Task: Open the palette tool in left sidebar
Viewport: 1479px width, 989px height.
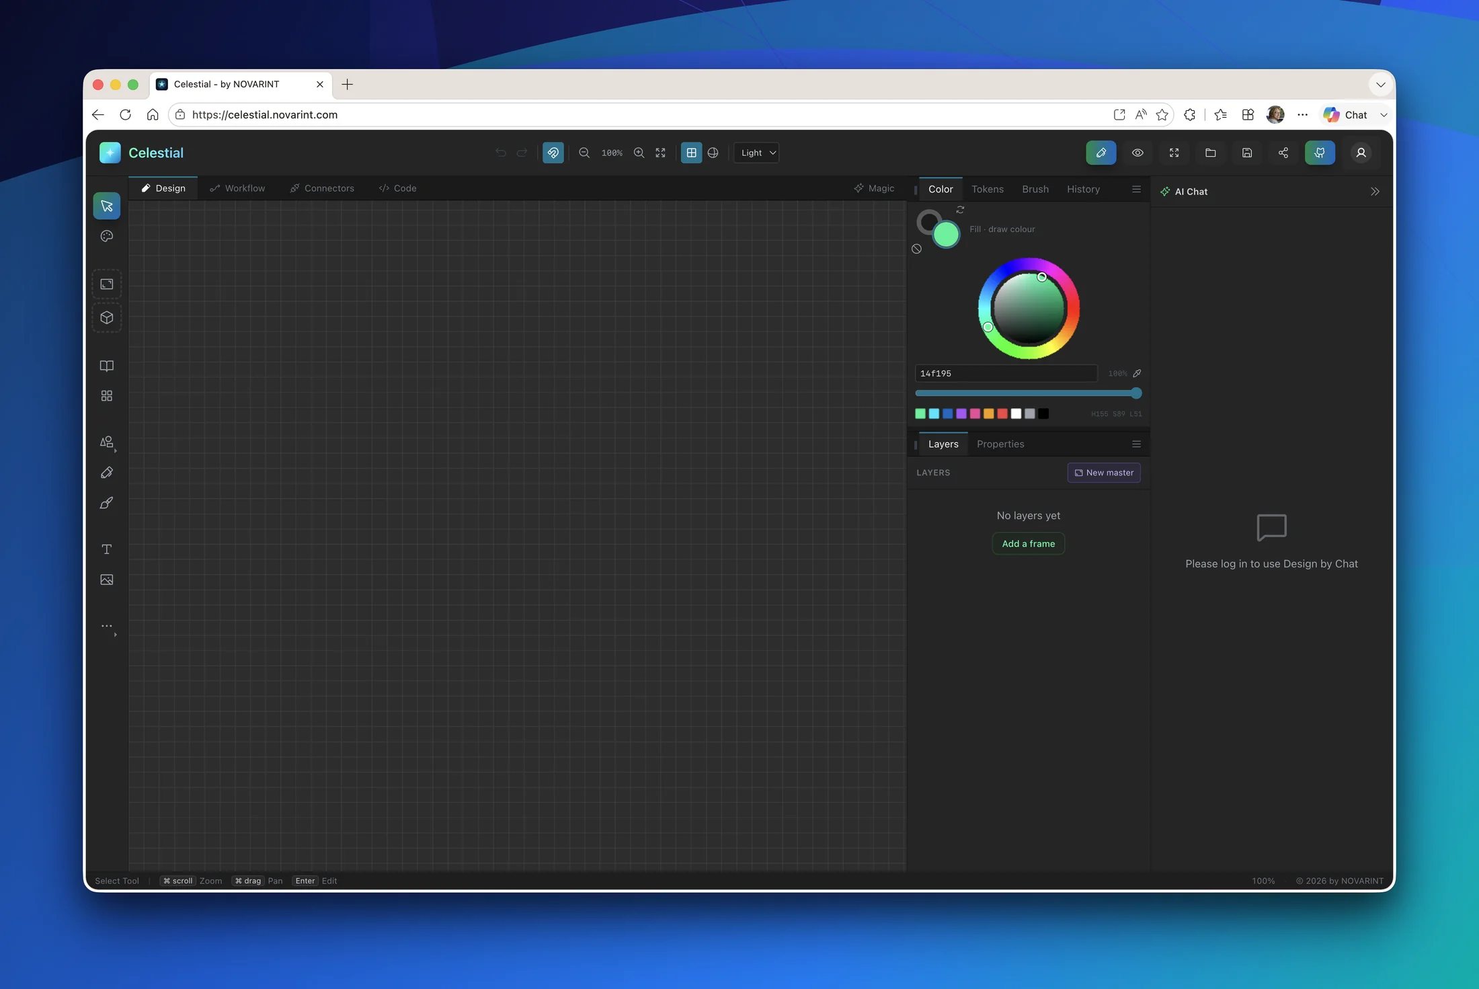Action: (x=107, y=236)
